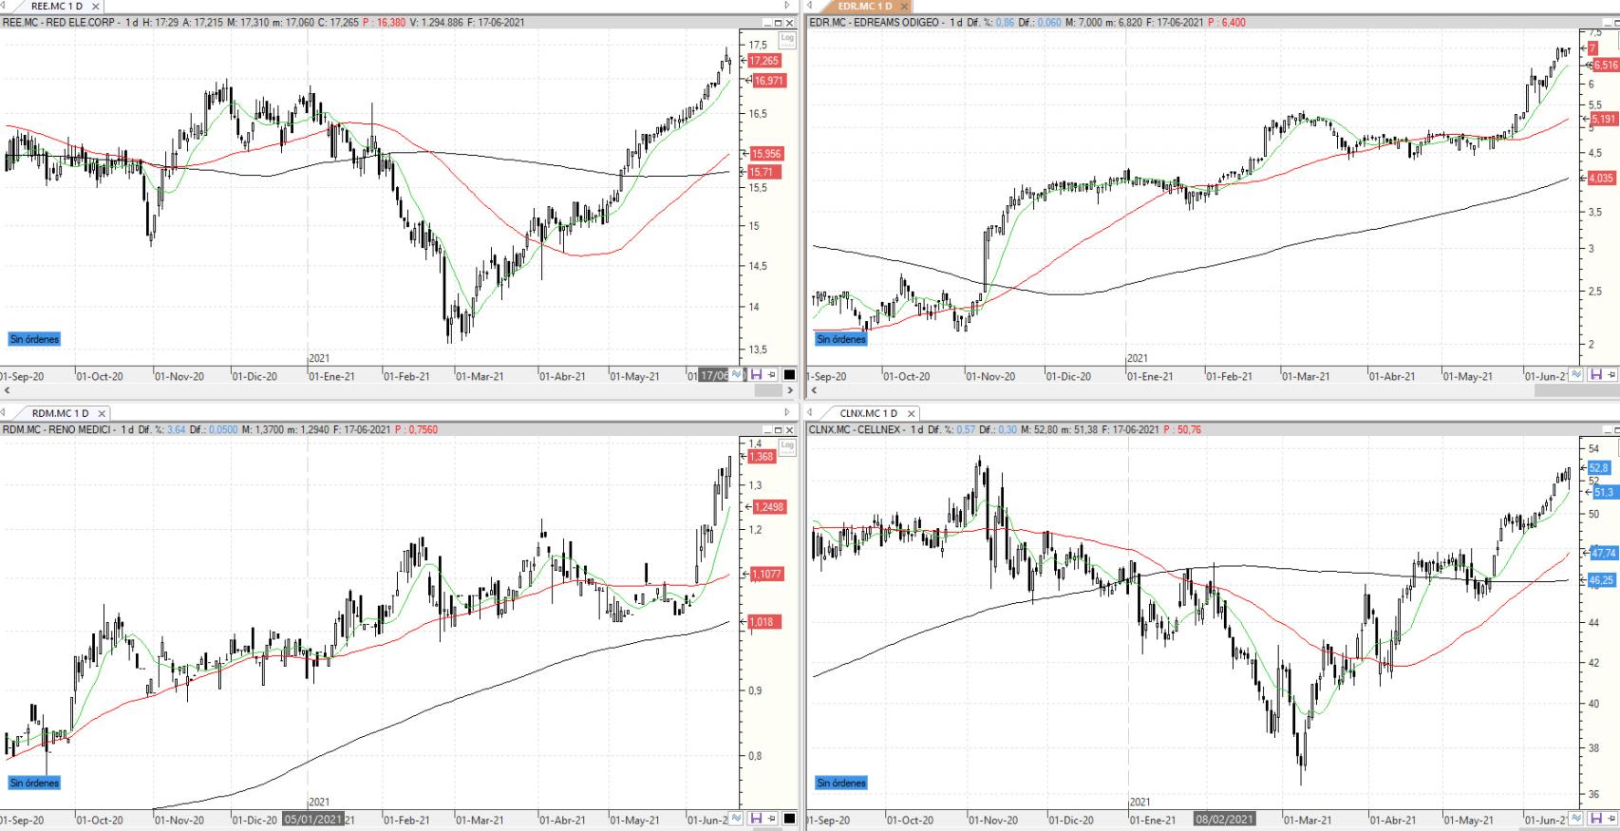Click the blue wave icon under CLNX.MC chart
The height and width of the screenshot is (831, 1620).
pyautogui.click(x=1576, y=819)
